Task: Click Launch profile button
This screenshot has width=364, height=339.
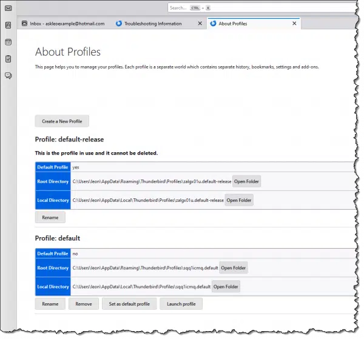Action: pos(181,304)
